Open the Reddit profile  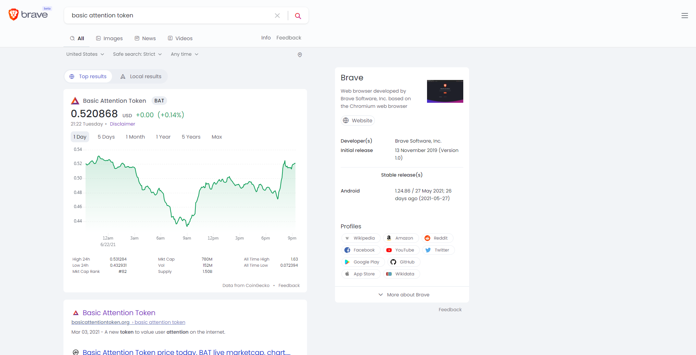[437, 238]
